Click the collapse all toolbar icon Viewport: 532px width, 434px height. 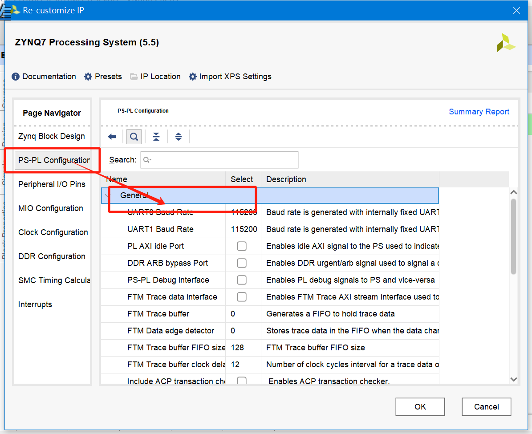click(x=156, y=137)
